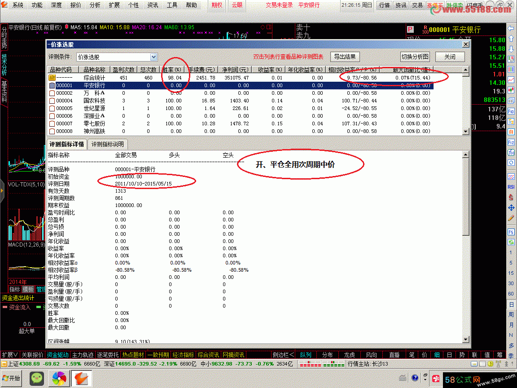Open the 评测条件 dropdown arrow
Image resolution: width=517 pixels, height=388 pixels.
(153, 57)
